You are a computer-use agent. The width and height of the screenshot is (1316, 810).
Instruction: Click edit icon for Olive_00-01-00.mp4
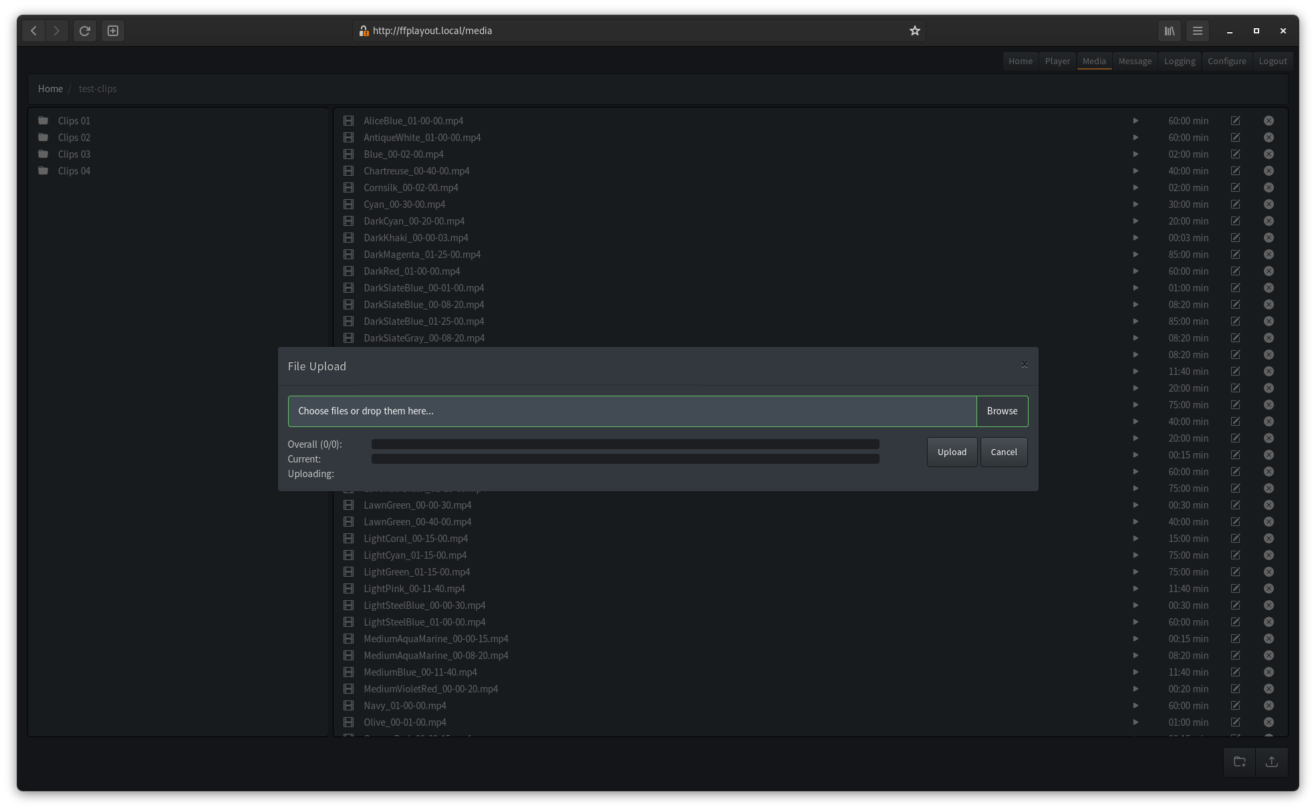tap(1235, 722)
